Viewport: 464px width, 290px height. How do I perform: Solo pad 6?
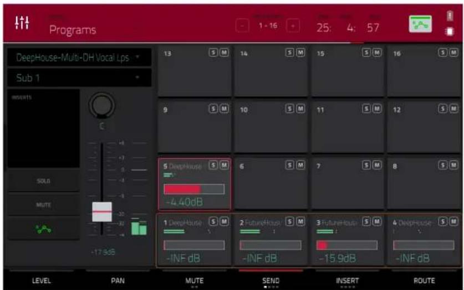[289, 165]
